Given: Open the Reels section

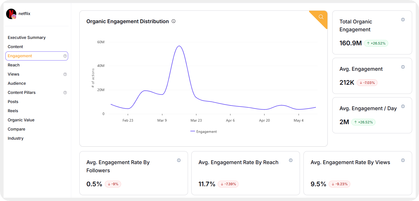Looking at the screenshot, I should coord(13,111).
